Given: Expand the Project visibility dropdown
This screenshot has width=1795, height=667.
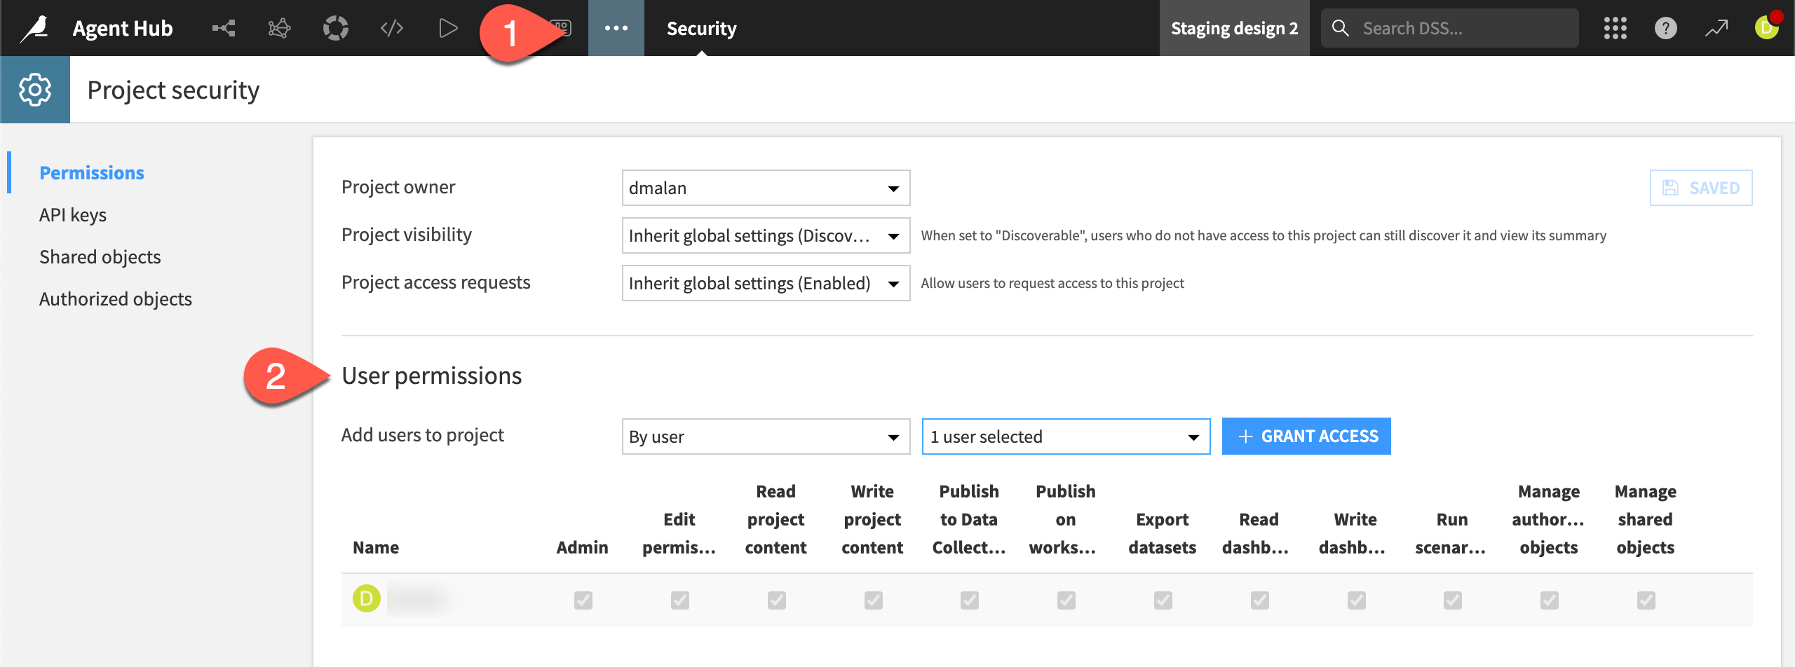Looking at the screenshot, I should coord(765,235).
